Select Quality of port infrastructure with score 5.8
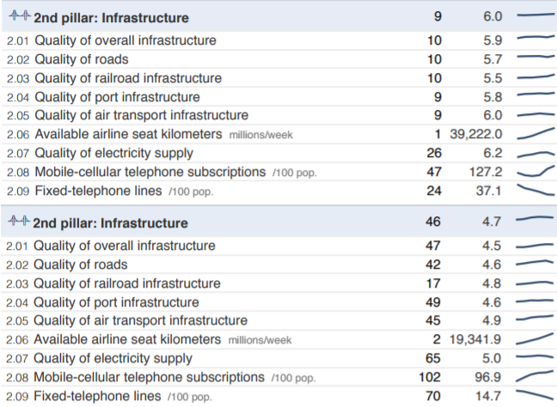The height and width of the screenshot is (407, 557). 117,97
